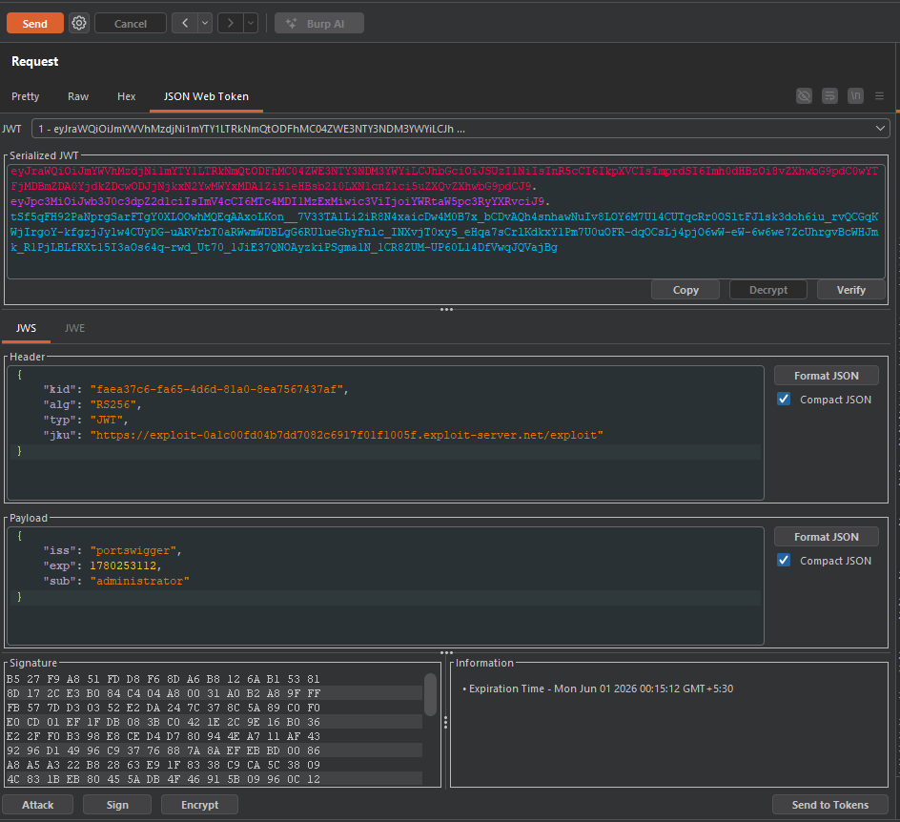
Task: Click the "administrator" sub value
Action: point(139,581)
